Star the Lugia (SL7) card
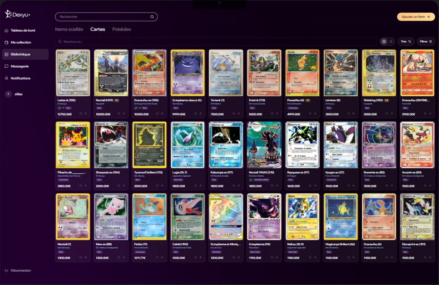439x285 pixels. coord(195,186)
